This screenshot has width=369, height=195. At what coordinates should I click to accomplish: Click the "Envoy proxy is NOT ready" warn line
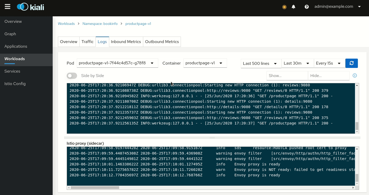click(x=212, y=170)
